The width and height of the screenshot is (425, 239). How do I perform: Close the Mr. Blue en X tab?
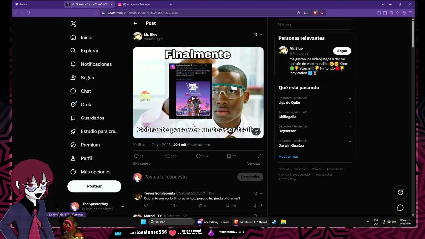coord(111,4)
